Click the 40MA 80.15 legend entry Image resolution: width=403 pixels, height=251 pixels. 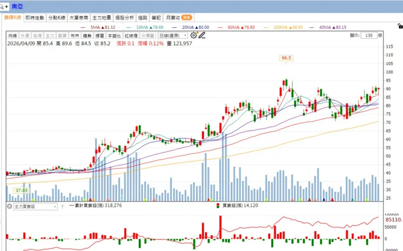click(328, 27)
